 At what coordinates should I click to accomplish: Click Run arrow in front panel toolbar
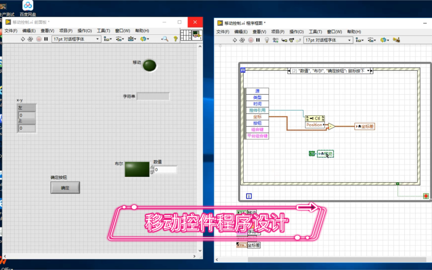tap(23, 39)
